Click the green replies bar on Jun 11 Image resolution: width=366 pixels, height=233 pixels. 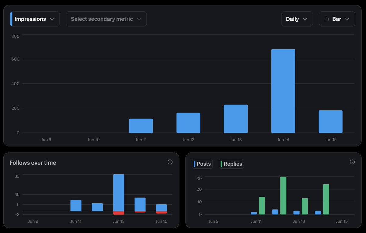[x=262, y=206]
